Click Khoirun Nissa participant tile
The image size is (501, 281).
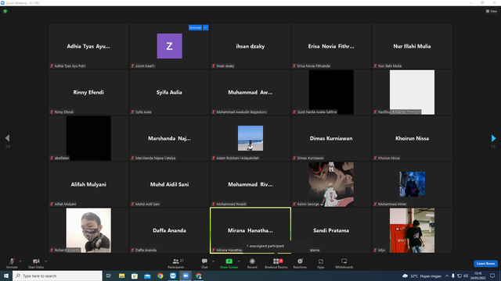pyautogui.click(x=413, y=138)
